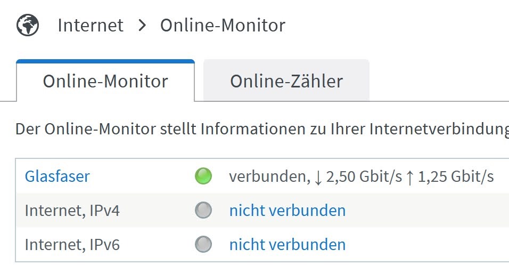Open the Online-Zähler tab
This screenshot has width=509, height=273.
(x=286, y=81)
